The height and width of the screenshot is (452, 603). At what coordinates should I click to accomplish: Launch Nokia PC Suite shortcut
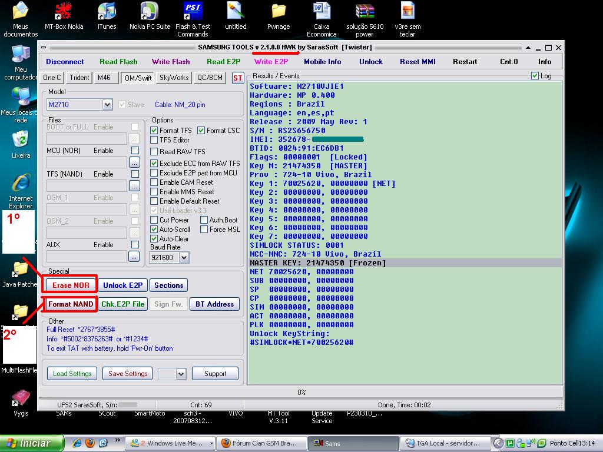point(150,16)
